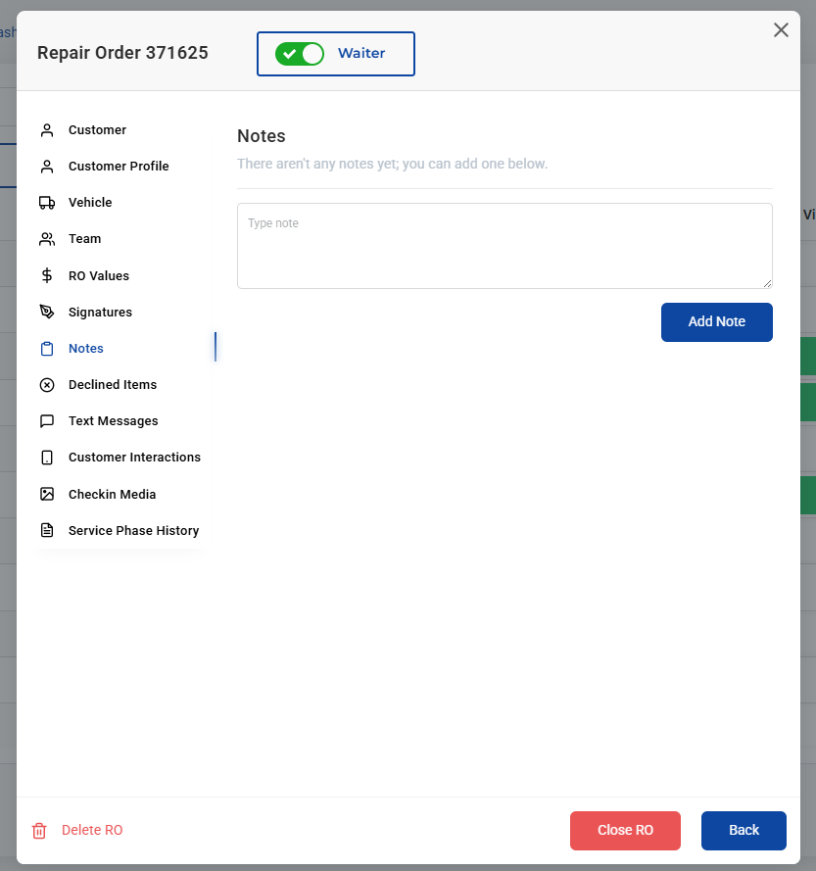
Task: Switch to the Notes section
Action: [x=86, y=348]
